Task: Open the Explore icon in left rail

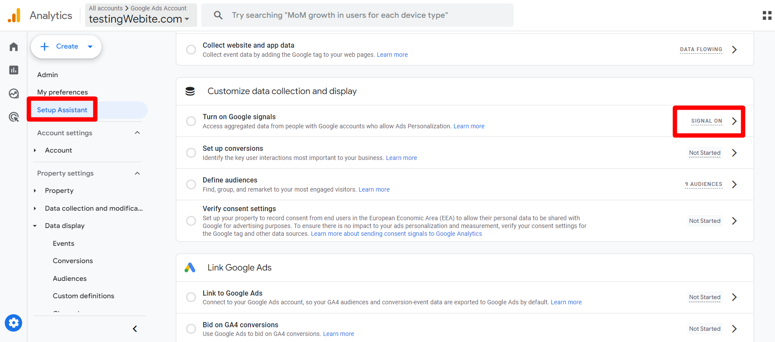Action: 14,93
